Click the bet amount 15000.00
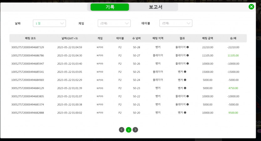261x141 pixels. [x=208, y=72]
